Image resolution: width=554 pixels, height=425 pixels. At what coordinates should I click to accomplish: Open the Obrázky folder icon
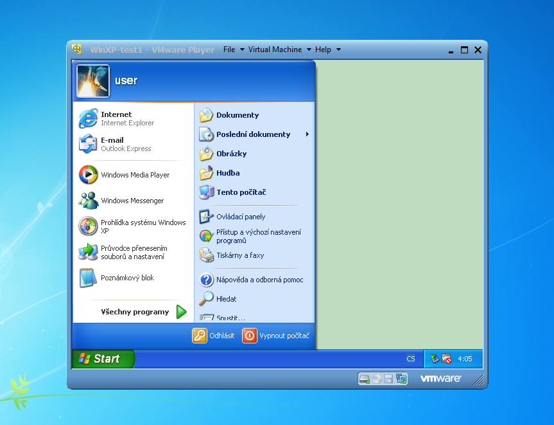[206, 154]
